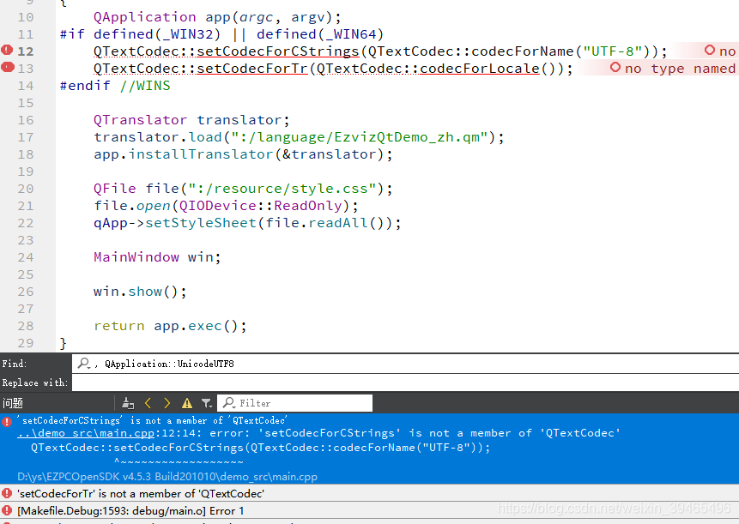Select the Makefile.Debug:1593 Error 1 issue

pos(369,511)
